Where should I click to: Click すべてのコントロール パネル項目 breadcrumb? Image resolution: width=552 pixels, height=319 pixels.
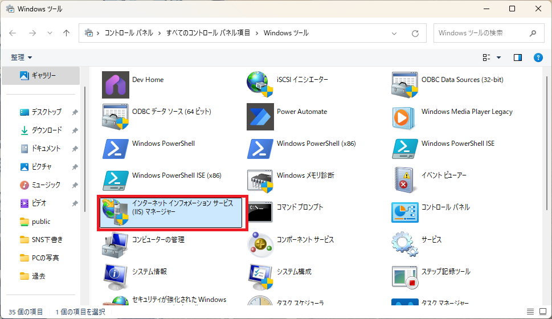(208, 32)
